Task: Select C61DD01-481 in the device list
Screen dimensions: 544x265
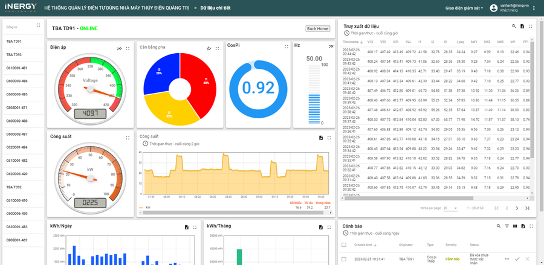Action: click(x=16, y=68)
